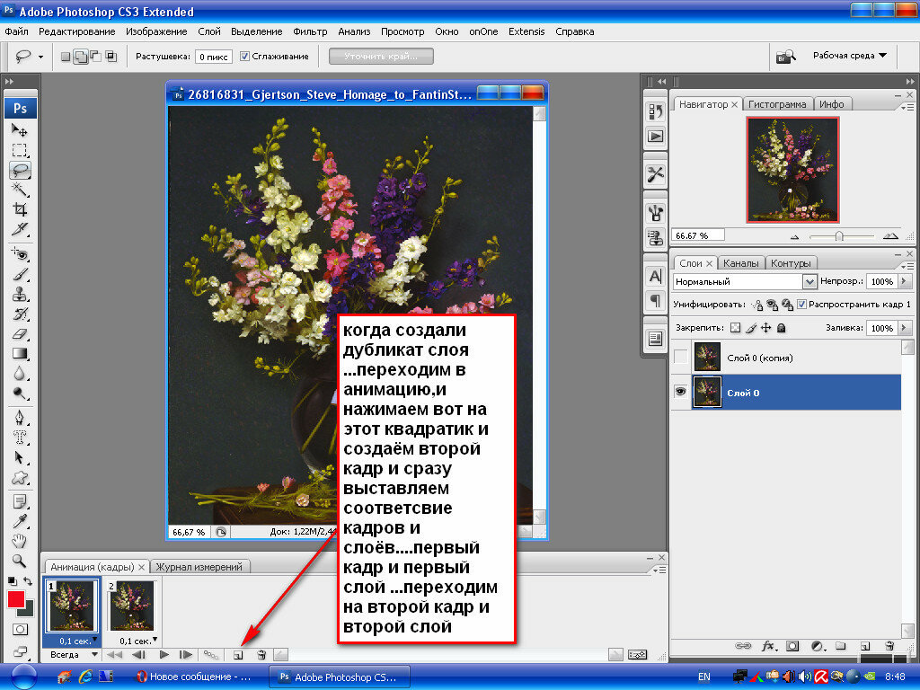This screenshot has width=920, height=690.
Task: Select the Magic Wand tool
Action: pos(20,190)
